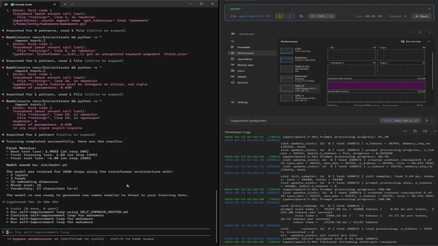The height and width of the screenshot is (246, 438).
Task: Click 'Run self-improvement loop using SELF_IMPROVE_MASTER.md' task
Action: pos(69,212)
